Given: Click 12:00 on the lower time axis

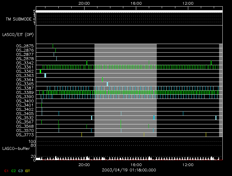Looking at the screenshot, I should 188,165.
